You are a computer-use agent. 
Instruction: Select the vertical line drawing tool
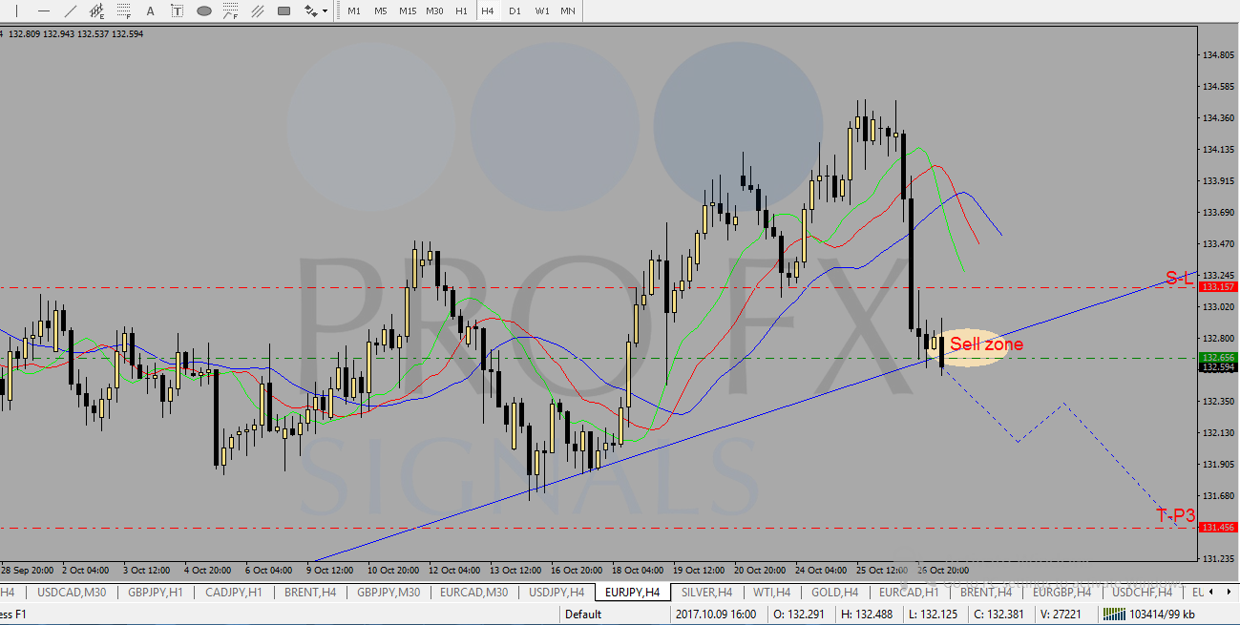pos(16,10)
